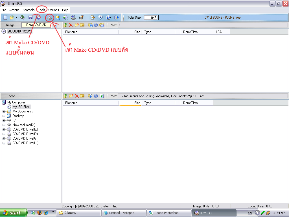Expand the (C:) drive node
This screenshot has height=217, width=289.
(x=4, y=120)
